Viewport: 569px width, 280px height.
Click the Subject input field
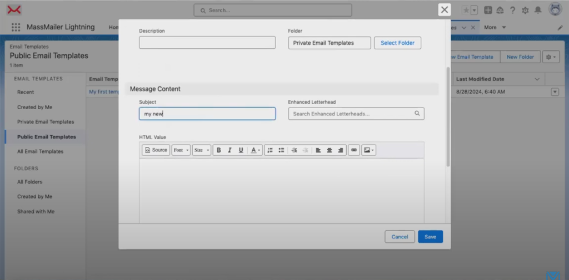pos(207,114)
